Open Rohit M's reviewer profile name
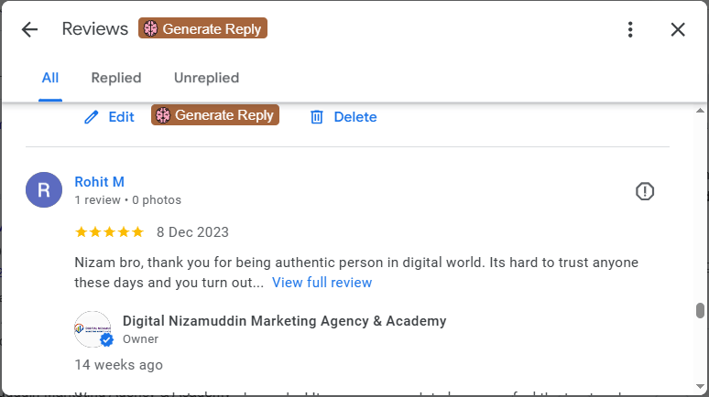709x397 pixels. [x=99, y=182]
